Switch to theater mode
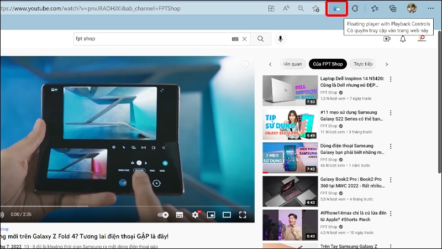 (227, 215)
